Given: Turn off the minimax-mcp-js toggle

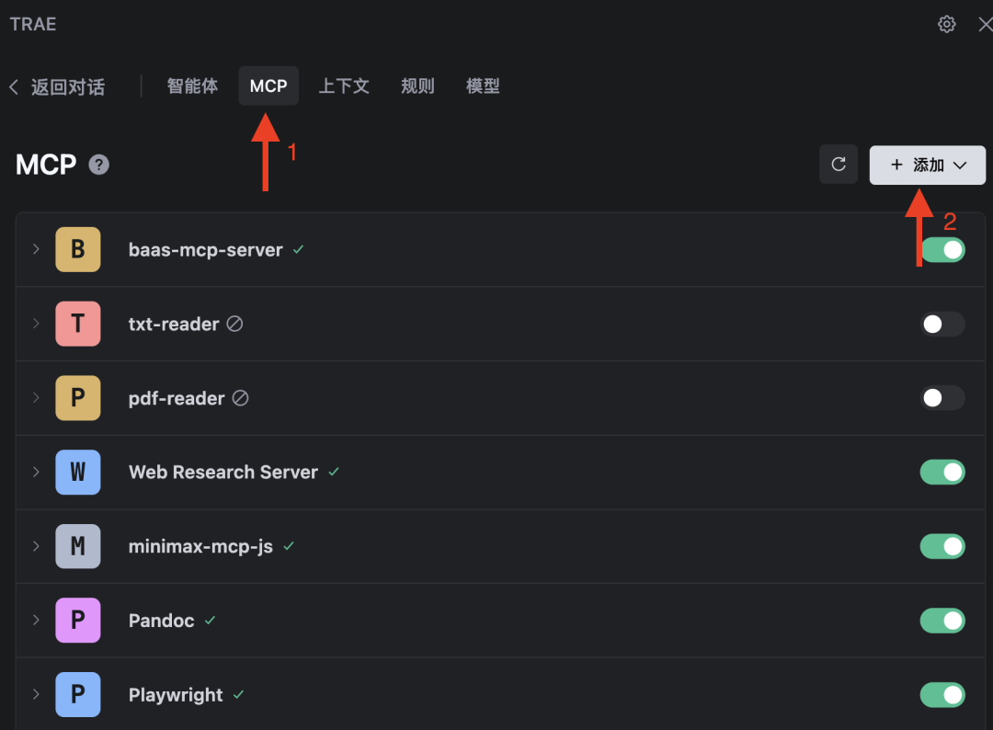Looking at the screenshot, I should click(x=942, y=546).
